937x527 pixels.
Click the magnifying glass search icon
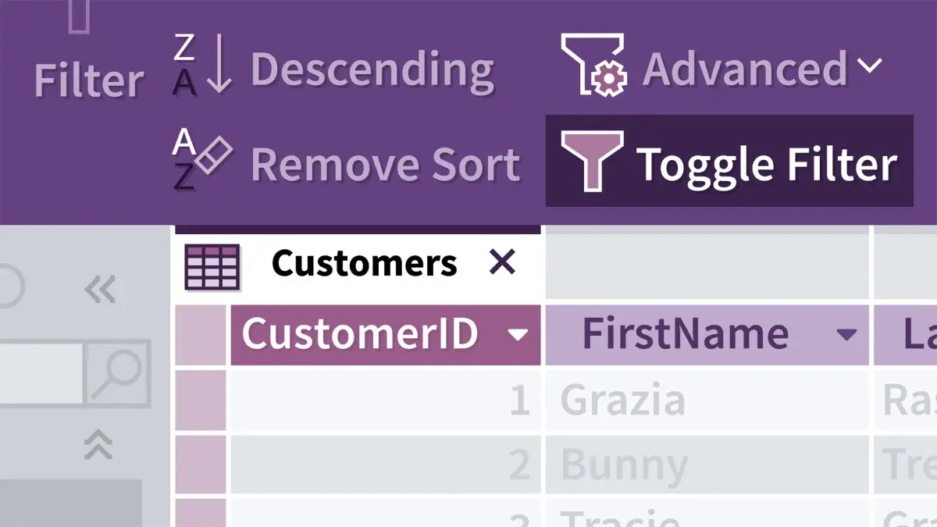coord(116,373)
